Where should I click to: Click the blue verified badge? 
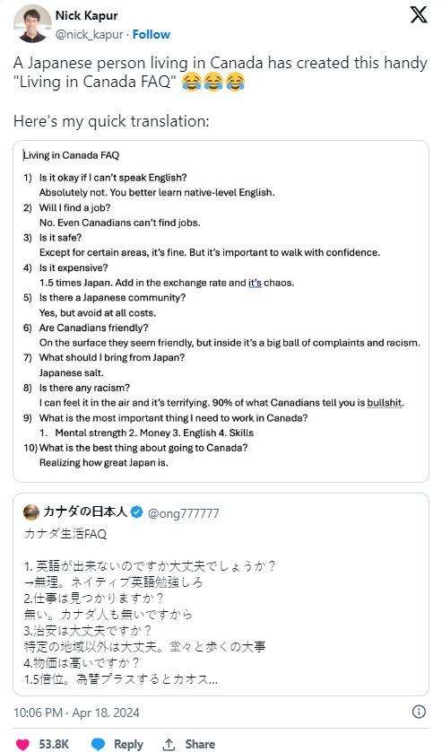(136, 512)
